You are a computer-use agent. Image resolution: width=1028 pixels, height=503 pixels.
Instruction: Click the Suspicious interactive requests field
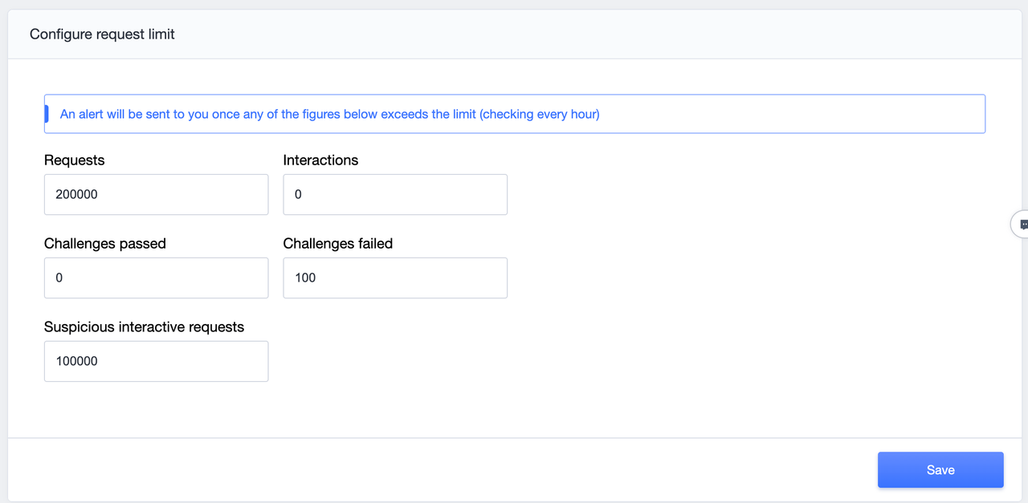pos(156,361)
